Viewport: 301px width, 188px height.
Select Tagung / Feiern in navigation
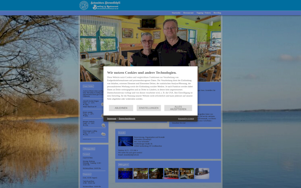click(204, 13)
